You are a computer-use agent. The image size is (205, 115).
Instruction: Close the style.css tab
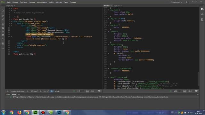[121, 6]
